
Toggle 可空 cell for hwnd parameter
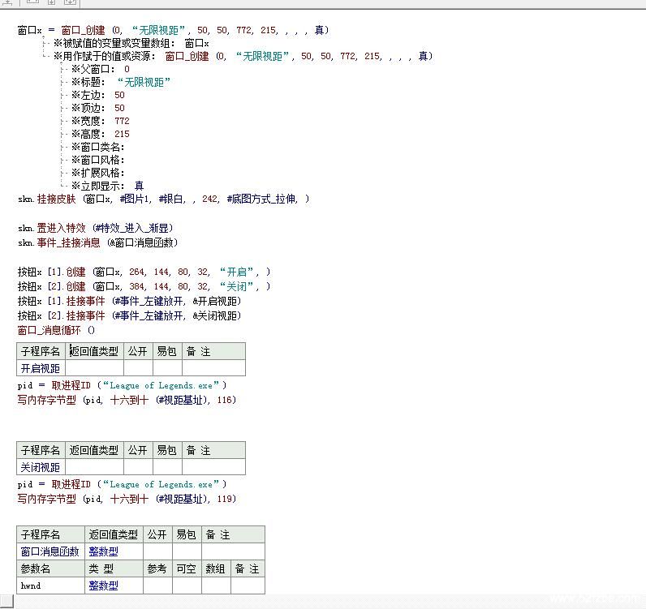click(x=187, y=585)
